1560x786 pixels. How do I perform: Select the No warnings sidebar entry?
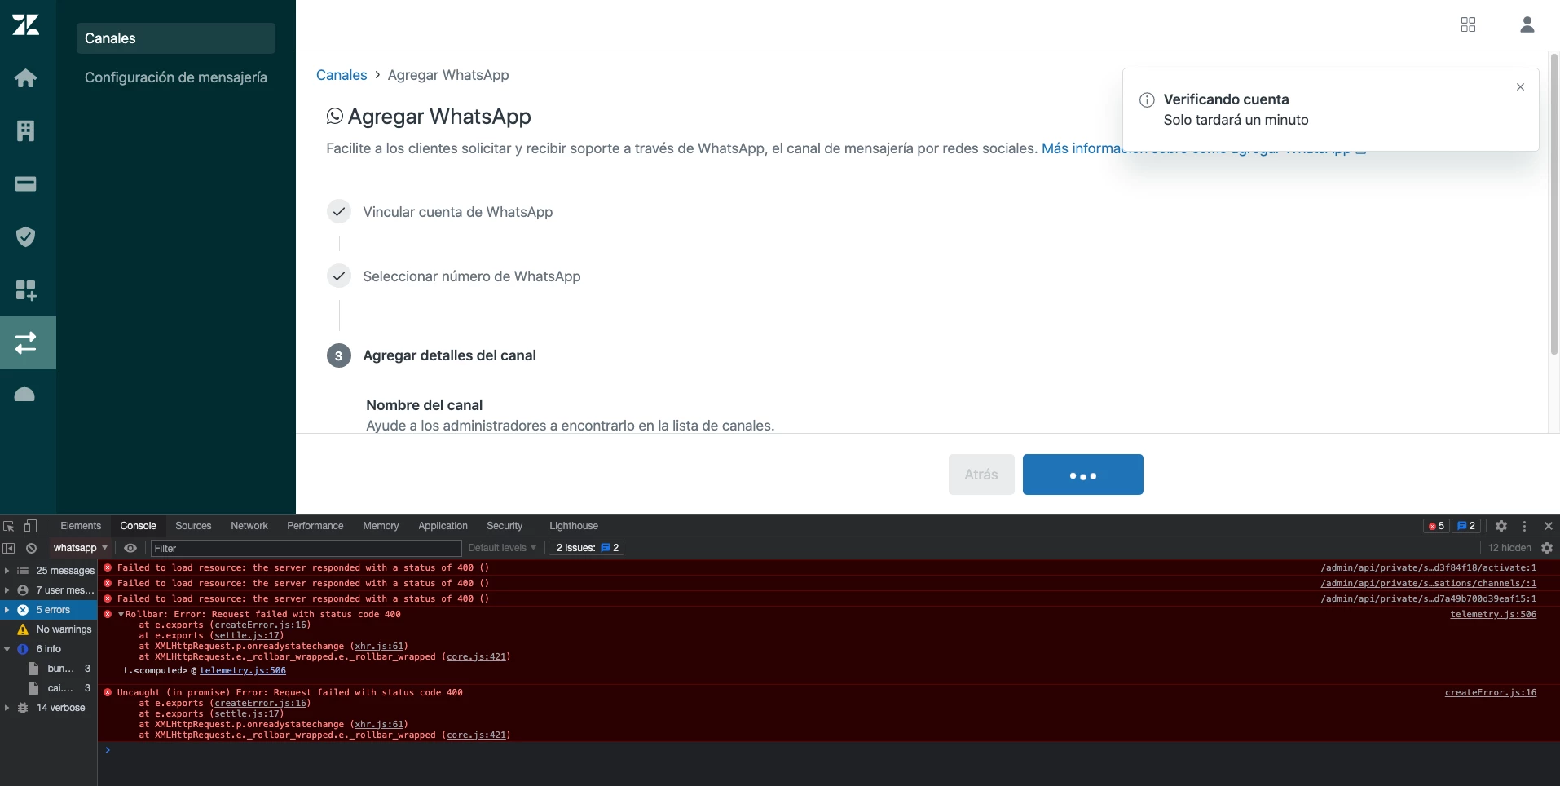[49, 629]
